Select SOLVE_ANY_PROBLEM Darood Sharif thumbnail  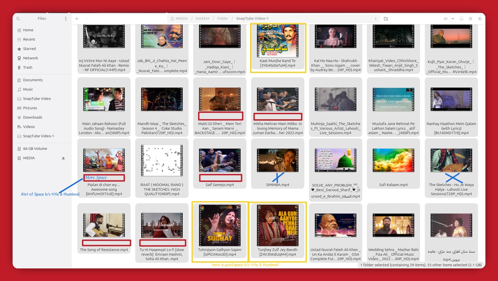[x=335, y=160]
